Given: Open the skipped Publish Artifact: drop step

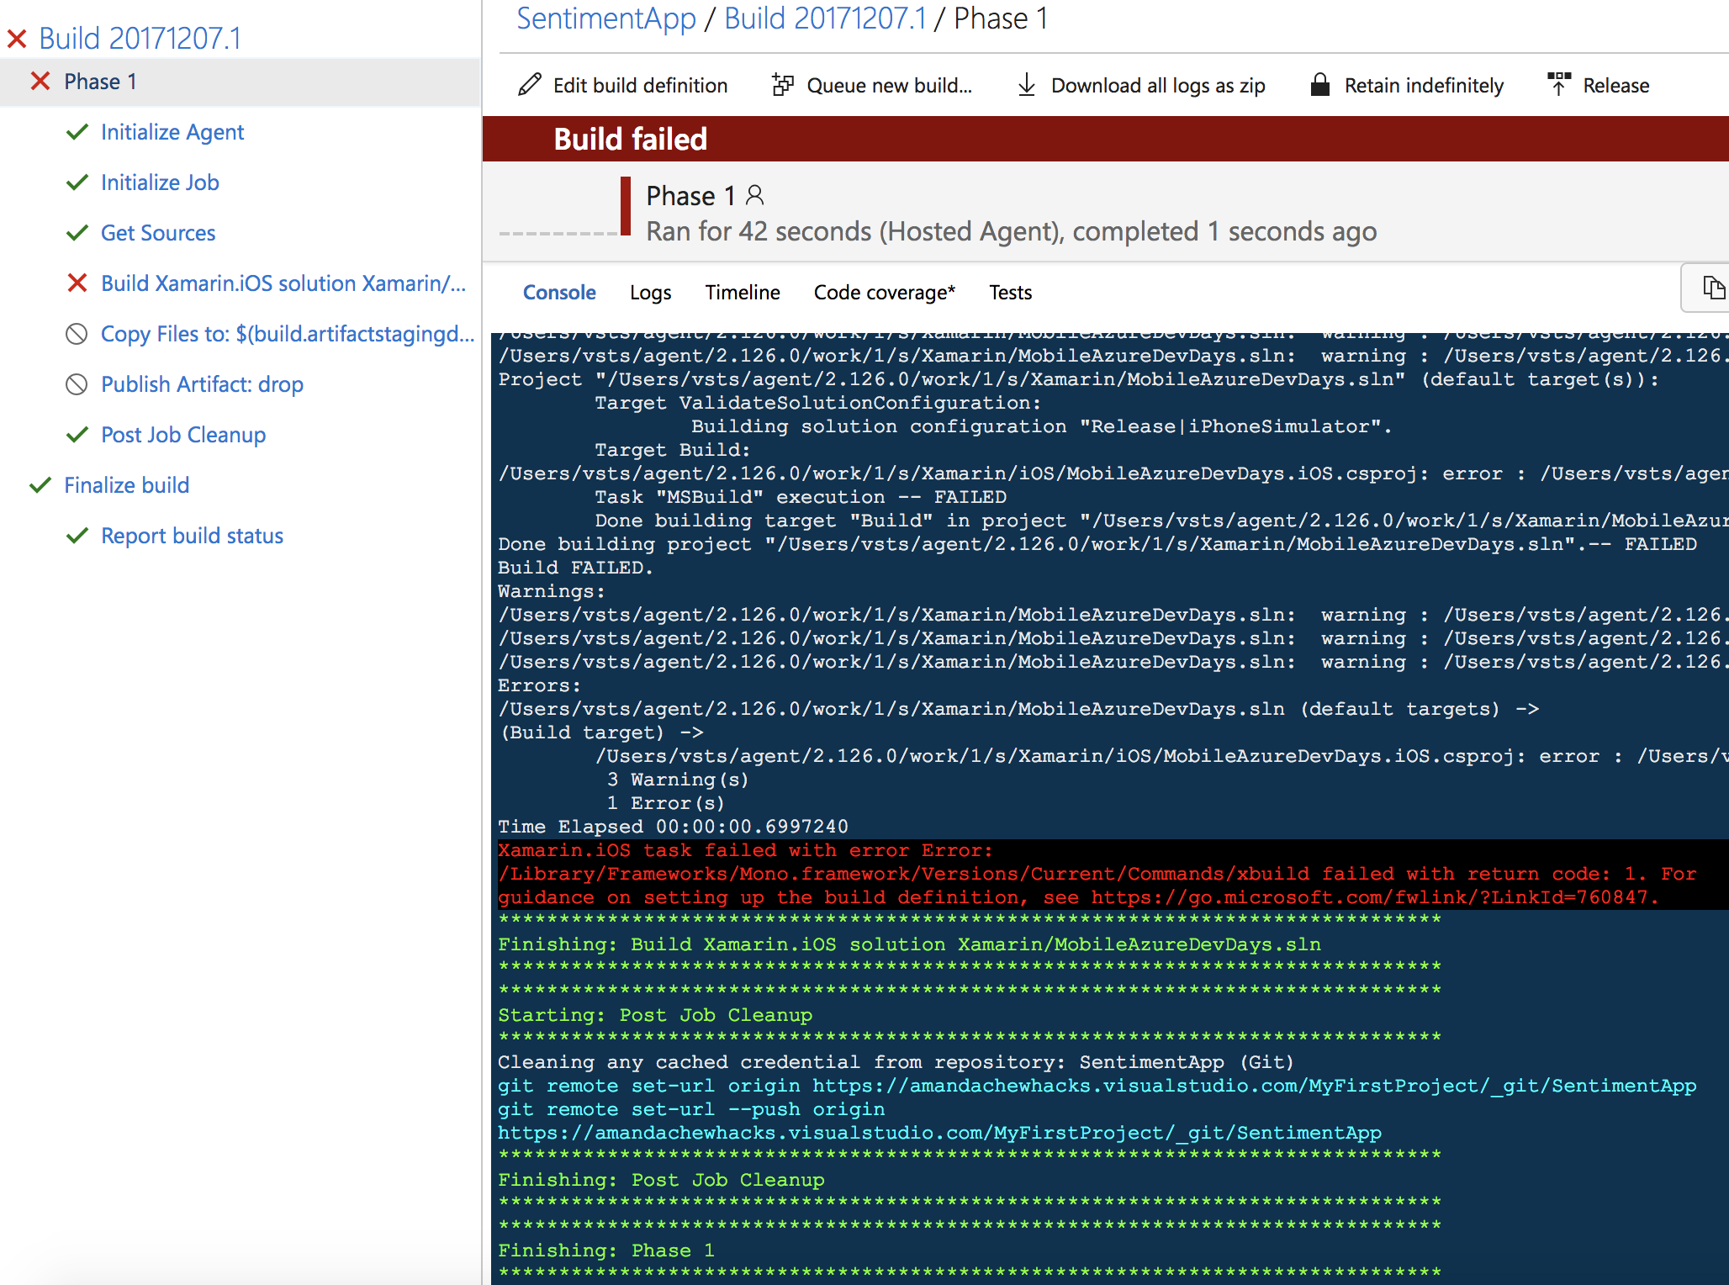Looking at the screenshot, I should pos(202,384).
